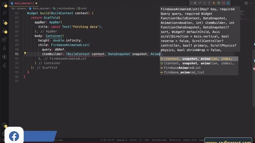The width and height of the screenshot is (255, 143).
Task: Open the Extensions view
Action: (x=4, y=39)
